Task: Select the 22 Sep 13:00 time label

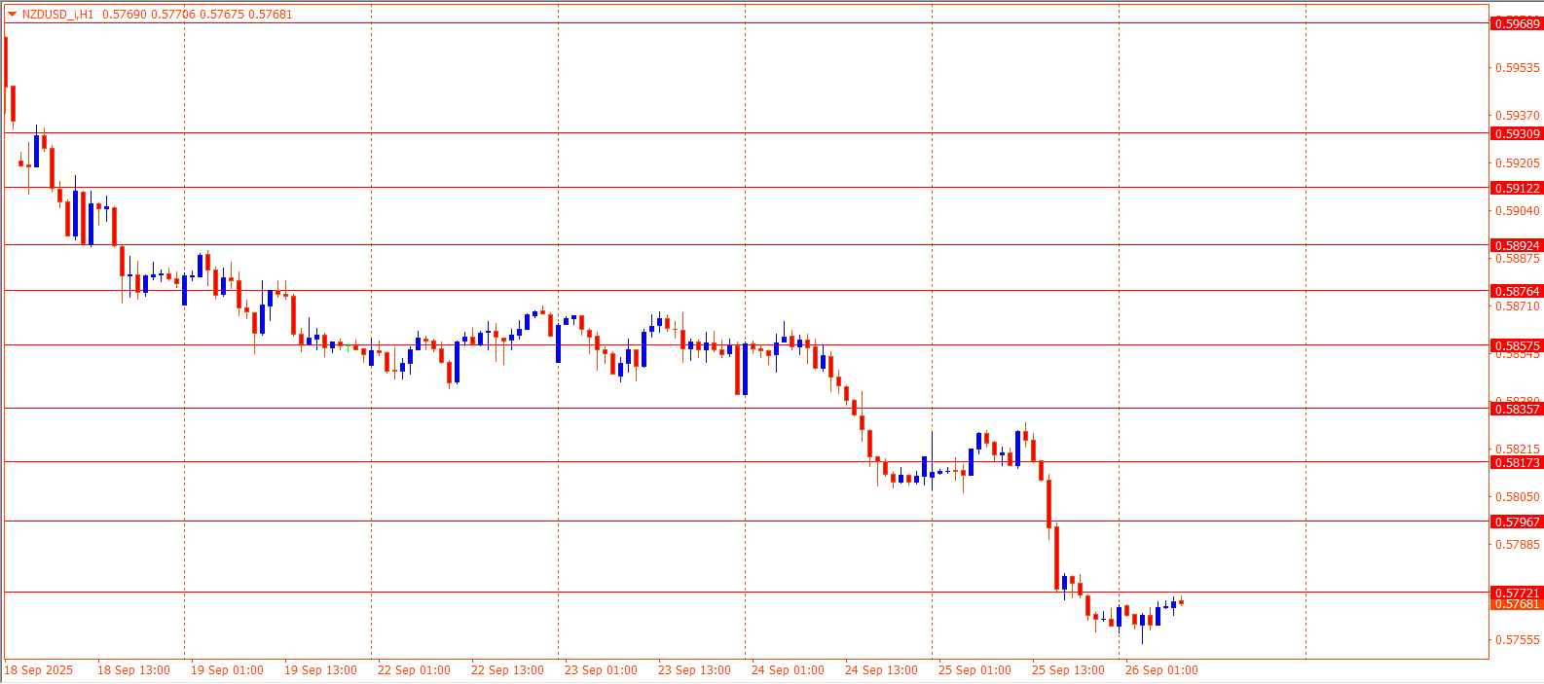Action: [507, 670]
